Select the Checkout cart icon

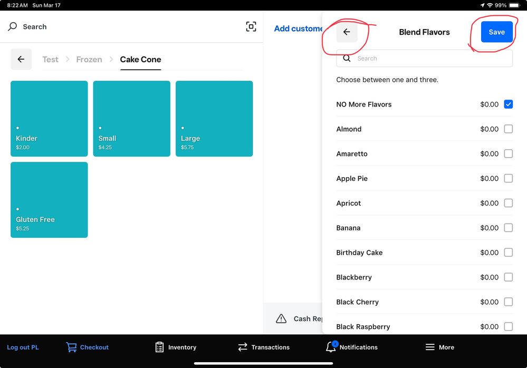click(x=71, y=347)
